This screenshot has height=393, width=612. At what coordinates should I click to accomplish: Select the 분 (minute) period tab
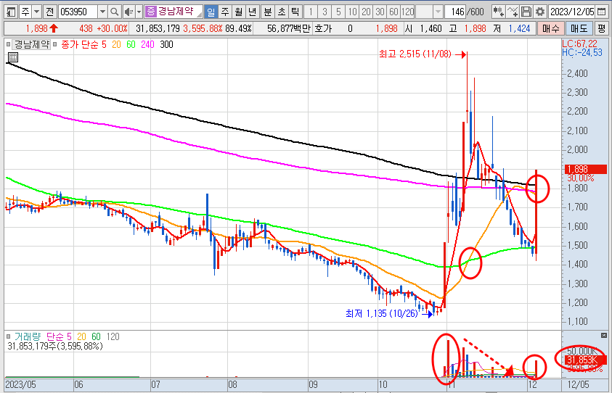(268, 12)
